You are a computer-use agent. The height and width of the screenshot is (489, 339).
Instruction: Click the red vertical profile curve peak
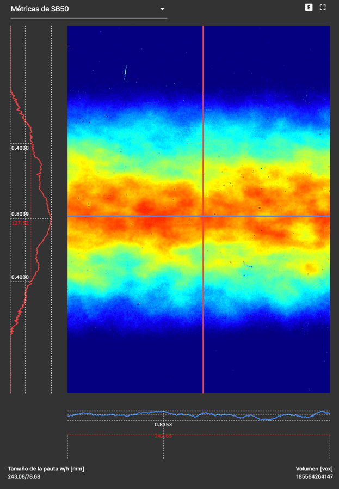pos(51,219)
